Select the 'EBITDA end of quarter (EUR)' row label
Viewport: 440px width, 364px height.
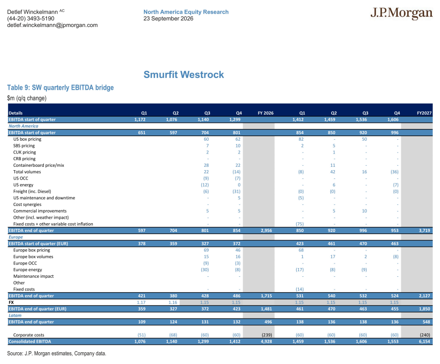[x=38, y=309]
